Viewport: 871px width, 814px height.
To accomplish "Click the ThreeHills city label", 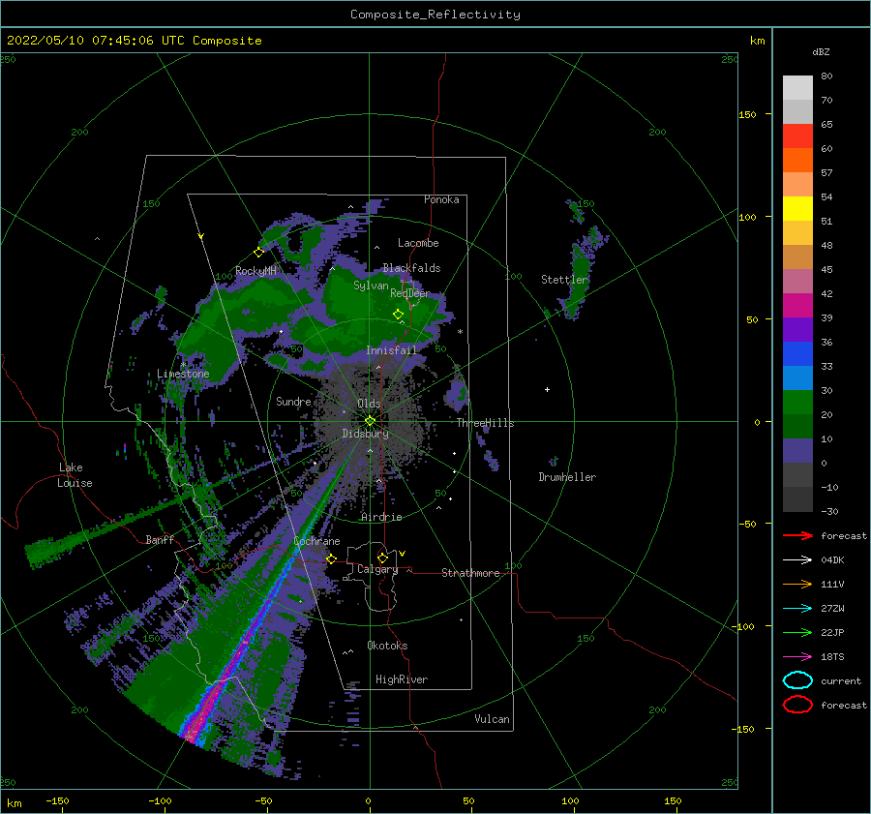I will (486, 423).
